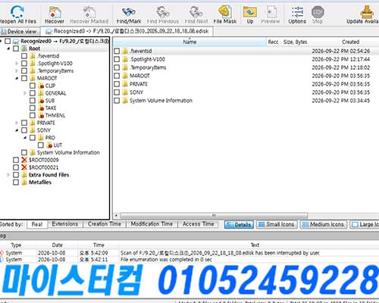Click the Recover Marked toolbar icon

coord(89,11)
